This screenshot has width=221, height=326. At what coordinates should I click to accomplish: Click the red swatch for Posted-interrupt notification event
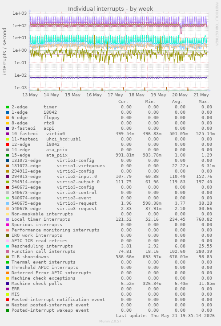pyautogui.click(x=8, y=300)
